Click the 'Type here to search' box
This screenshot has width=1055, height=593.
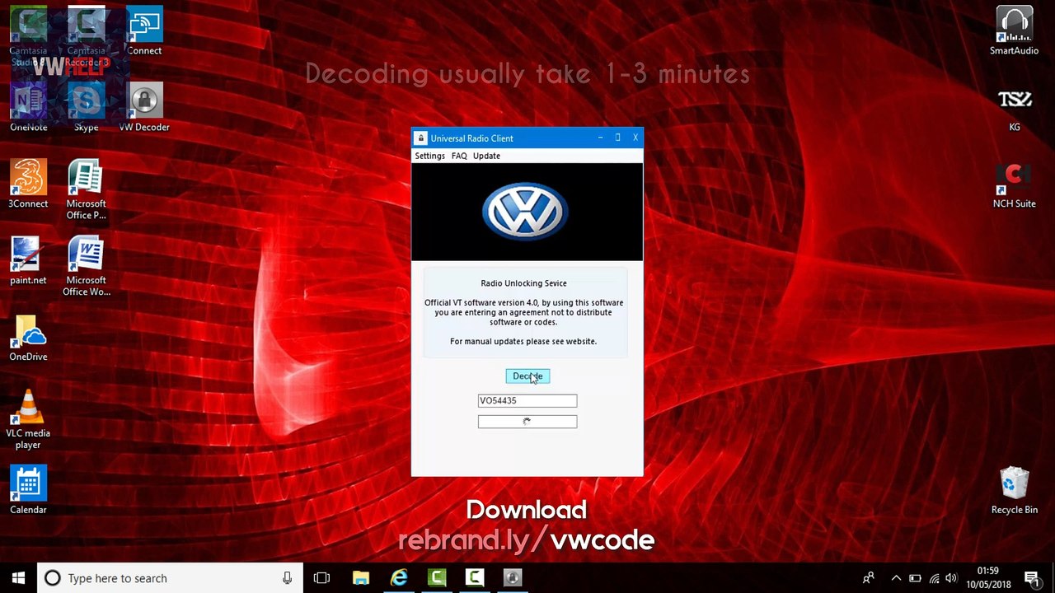coord(171,578)
